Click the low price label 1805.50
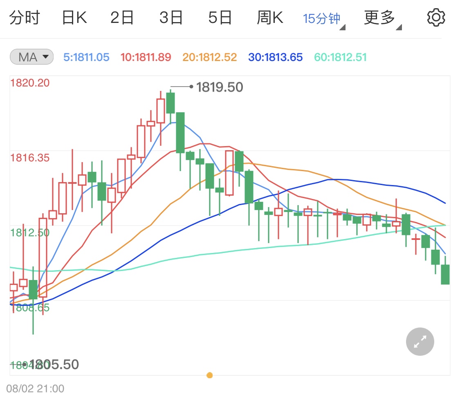Viewport: 460px width, 402px height. [54, 365]
